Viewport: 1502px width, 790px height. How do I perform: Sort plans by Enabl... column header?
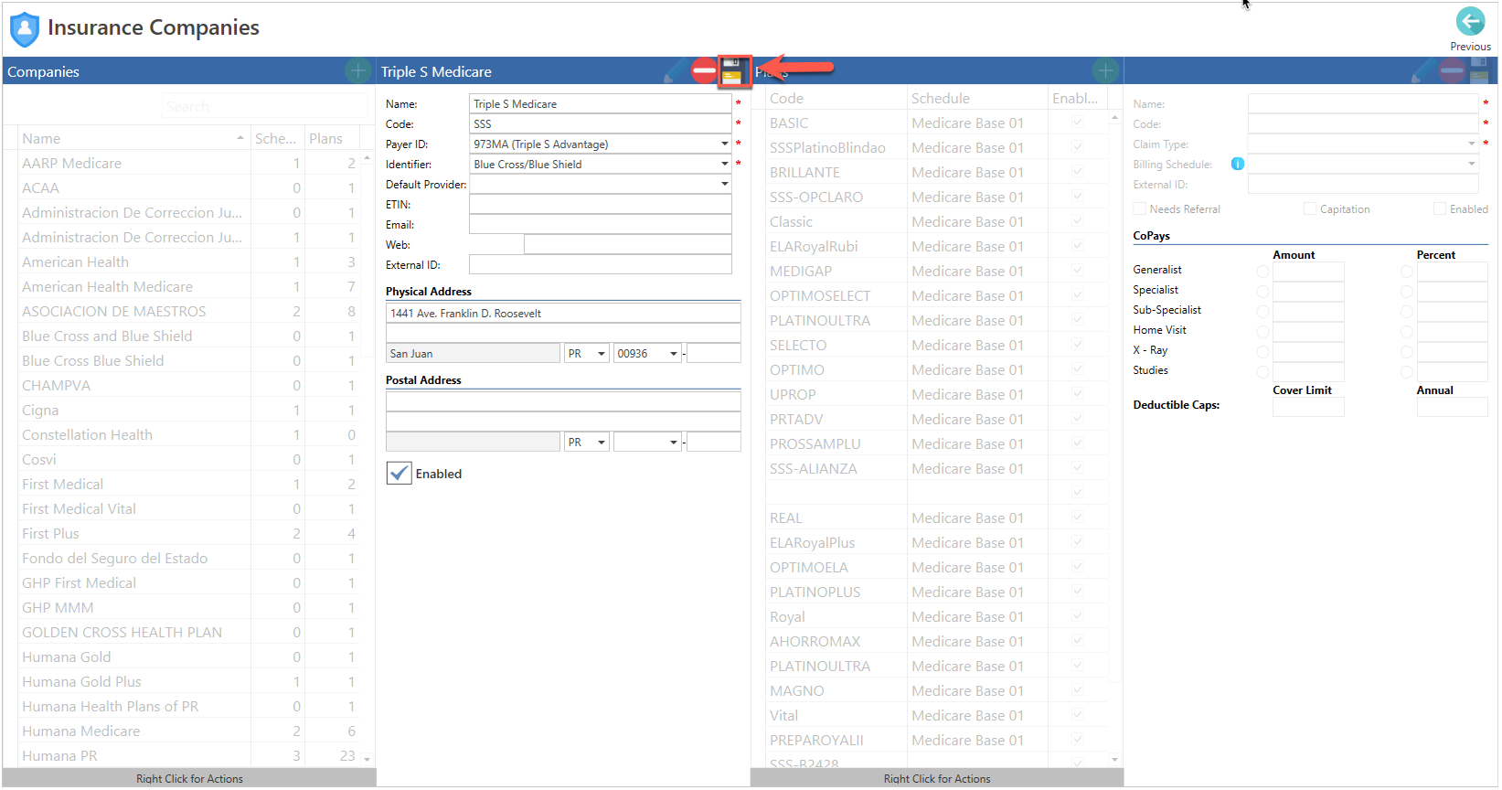[x=1078, y=98]
